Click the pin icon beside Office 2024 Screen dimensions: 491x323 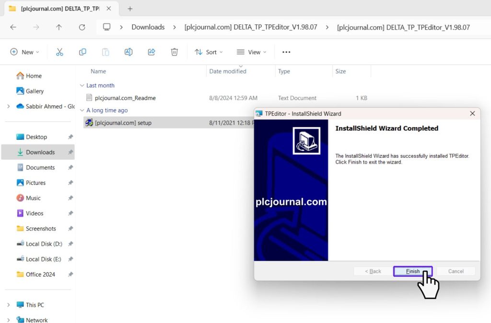(70, 274)
